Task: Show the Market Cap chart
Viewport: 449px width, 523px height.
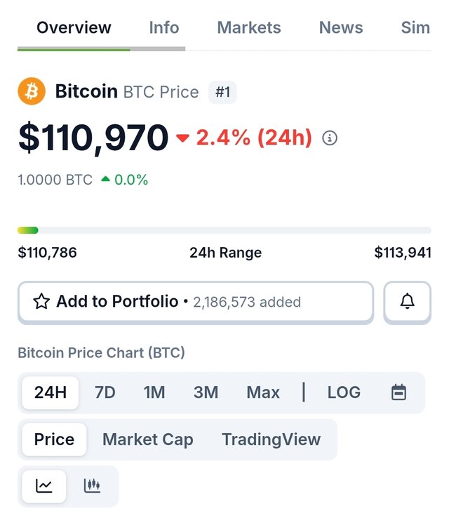Action: pyautogui.click(x=148, y=439)
